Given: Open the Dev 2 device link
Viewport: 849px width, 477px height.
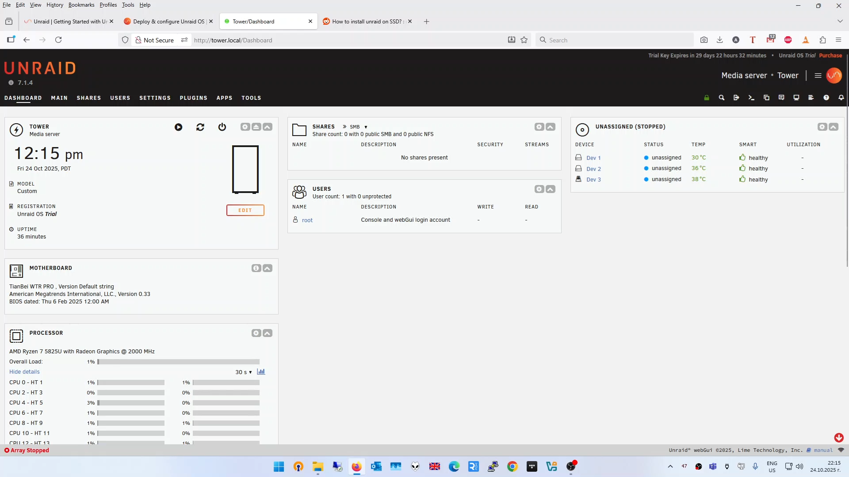Looking at the screenshot, I should point(593,169).
